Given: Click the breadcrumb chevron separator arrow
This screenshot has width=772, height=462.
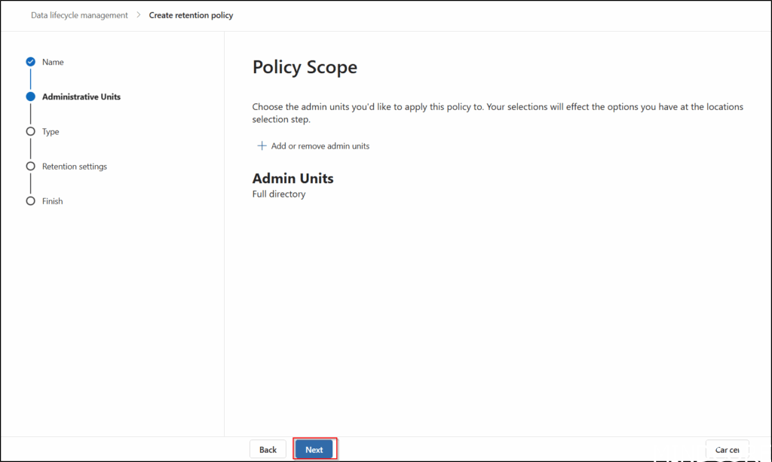Looking at the screenshot, I should [x=139, y=15].
